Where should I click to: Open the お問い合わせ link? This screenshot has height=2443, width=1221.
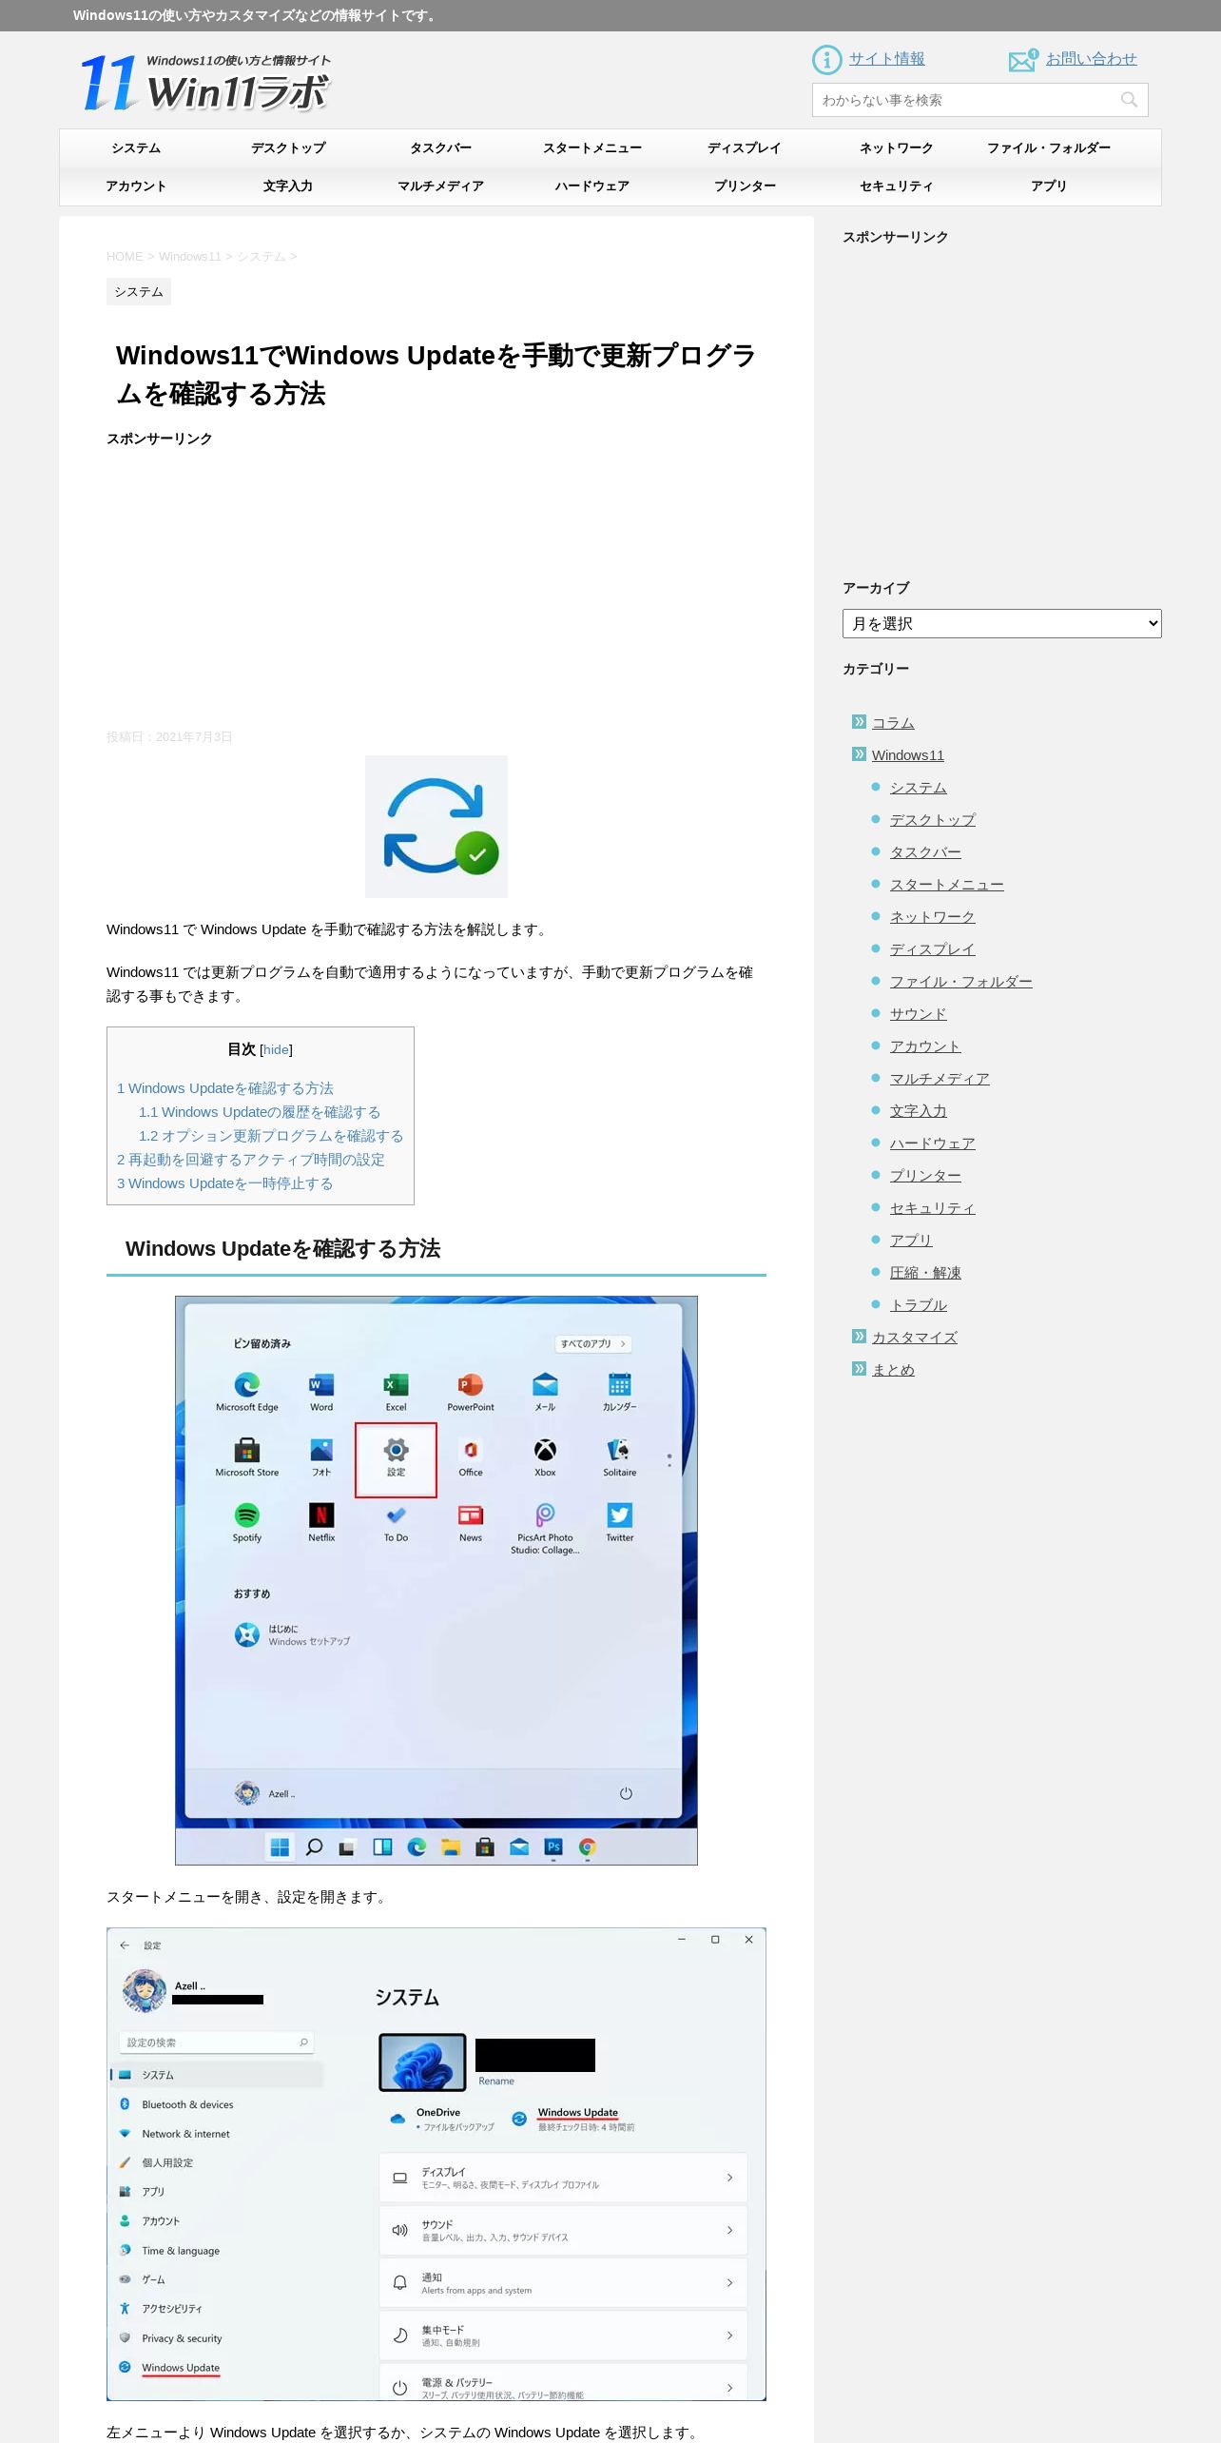pos(1091,59)
